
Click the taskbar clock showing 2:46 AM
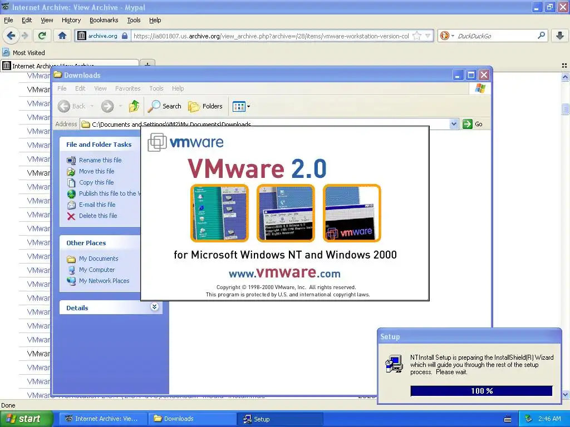click(x=549, y=419)
